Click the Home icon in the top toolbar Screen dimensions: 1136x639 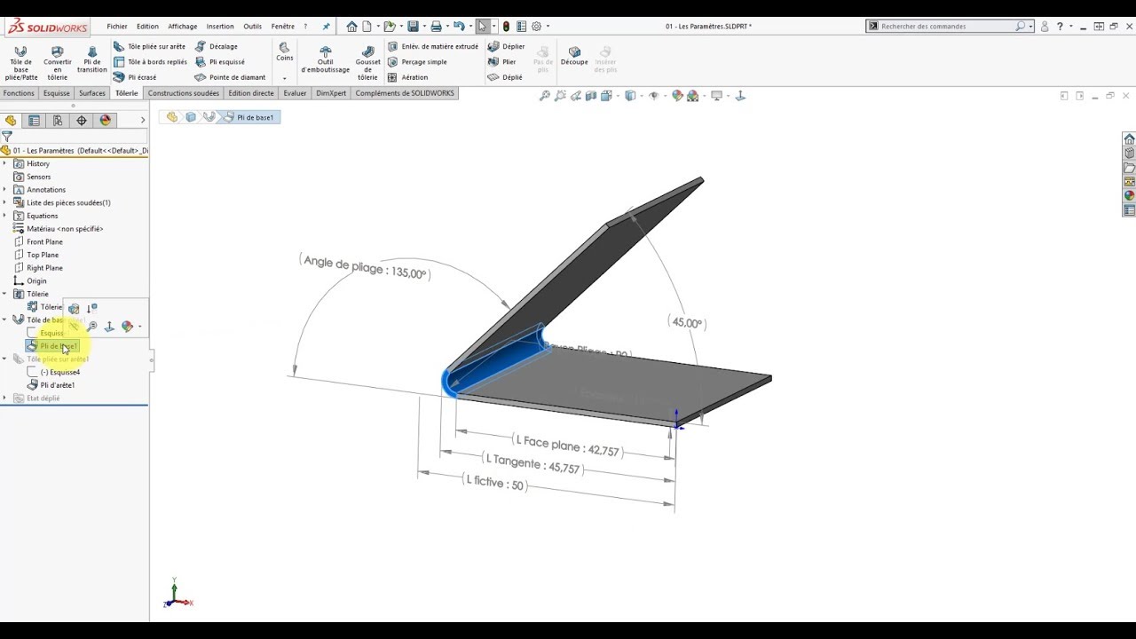tap(352, 27)
